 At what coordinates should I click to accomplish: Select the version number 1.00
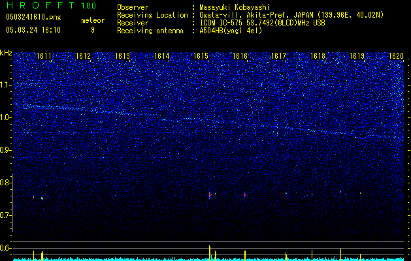89,5
